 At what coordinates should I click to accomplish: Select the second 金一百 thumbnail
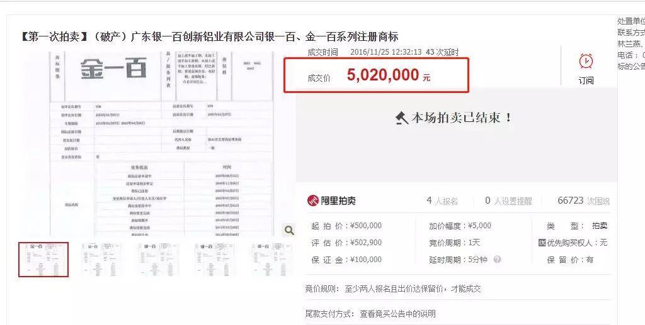(x=101, y=260)
